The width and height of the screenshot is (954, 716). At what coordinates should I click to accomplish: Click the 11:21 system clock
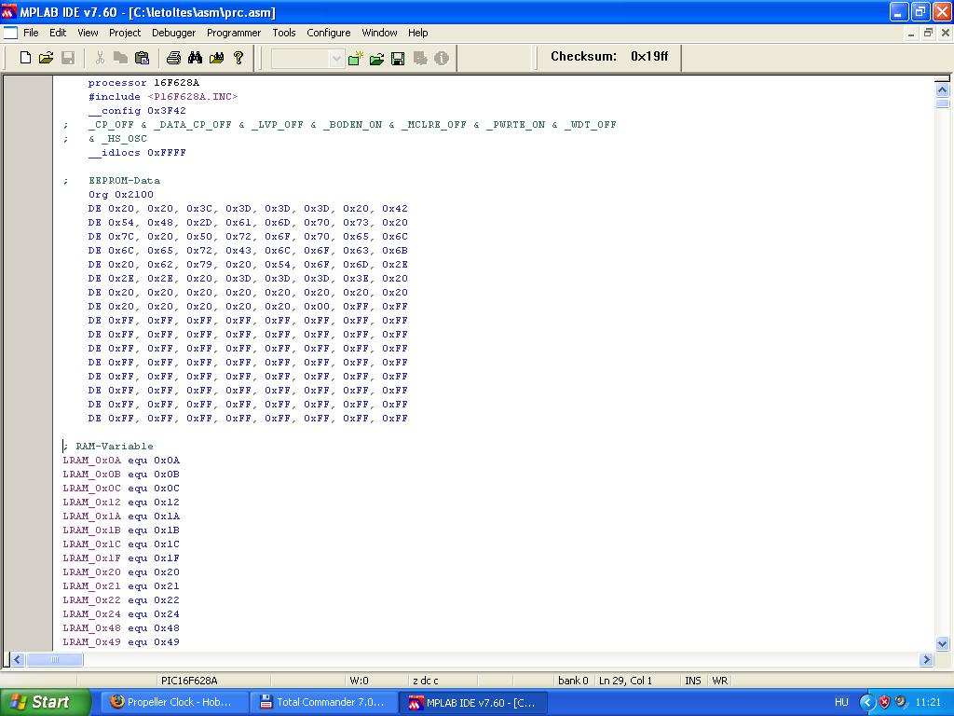tap(928, 702)
